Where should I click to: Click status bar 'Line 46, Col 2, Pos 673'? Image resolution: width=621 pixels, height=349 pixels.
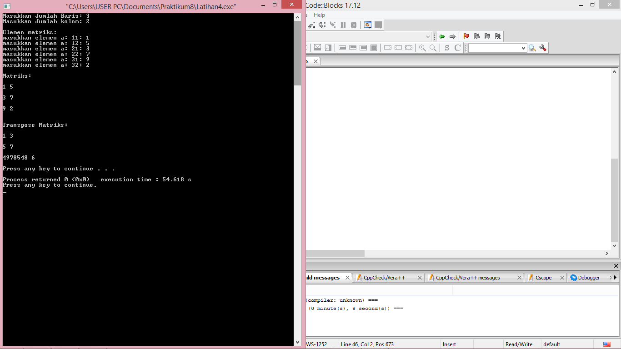pyautogui.click(x=367, y=344)
